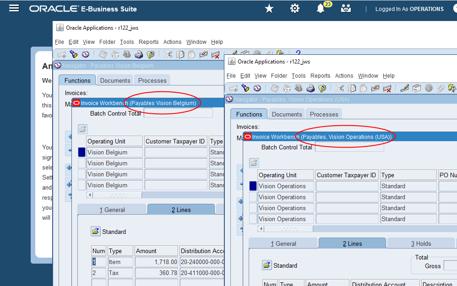Click the 360.78 Tax amount cell
This screenshot has height=286, width=457.
tap(157, 273)
